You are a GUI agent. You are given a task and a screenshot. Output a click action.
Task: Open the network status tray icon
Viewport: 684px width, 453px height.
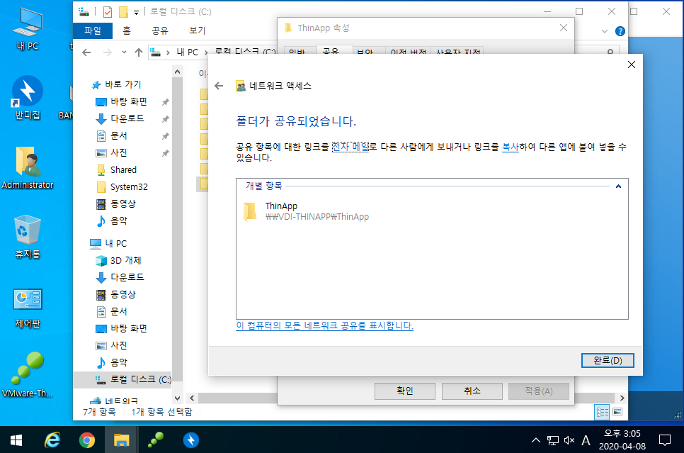[x=553, y=440]
